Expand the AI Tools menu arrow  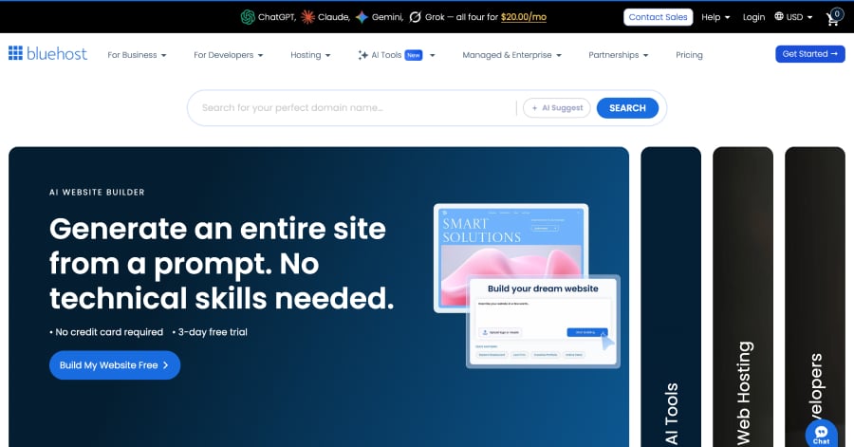pyautogui.click(x=433, y=55)
